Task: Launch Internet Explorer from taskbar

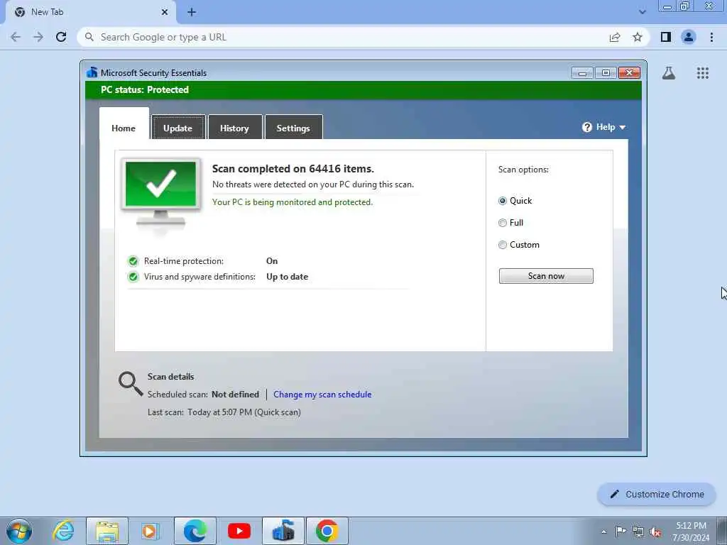Action: 63,531
